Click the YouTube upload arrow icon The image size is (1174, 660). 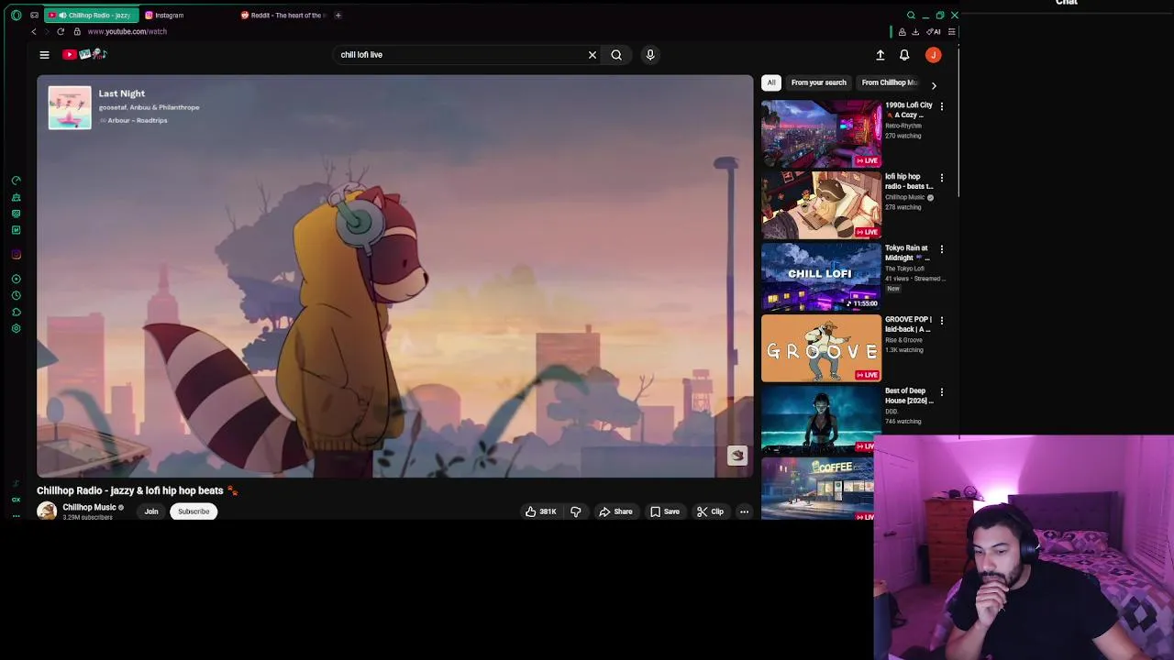(880, 55)
